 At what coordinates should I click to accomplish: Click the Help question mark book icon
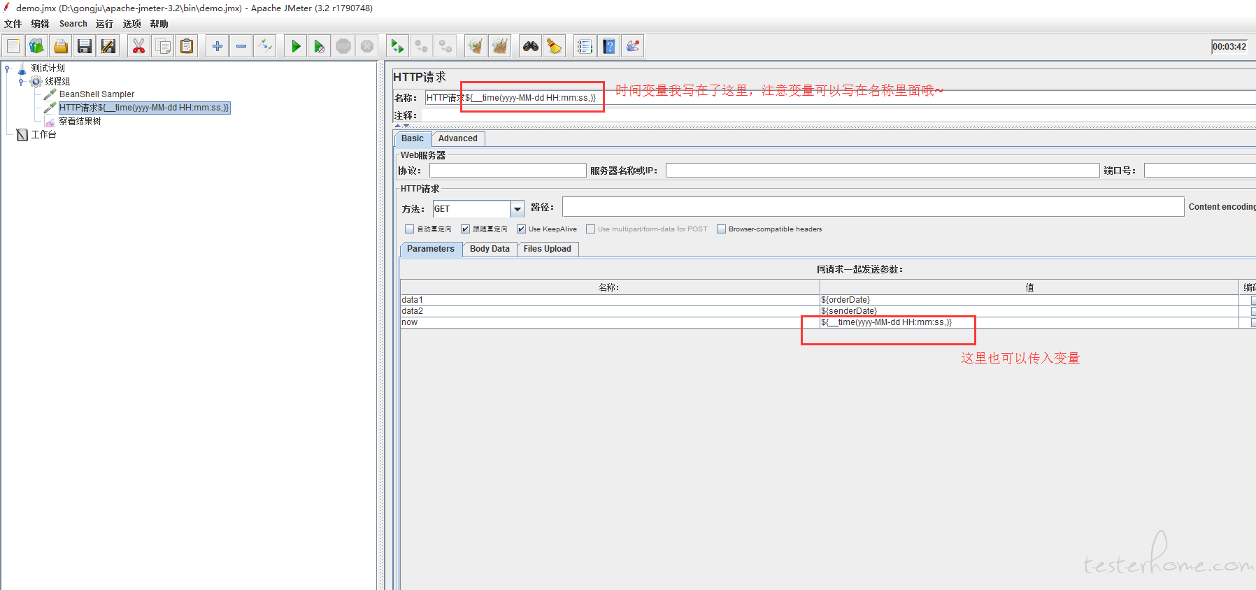pos(609,46)
